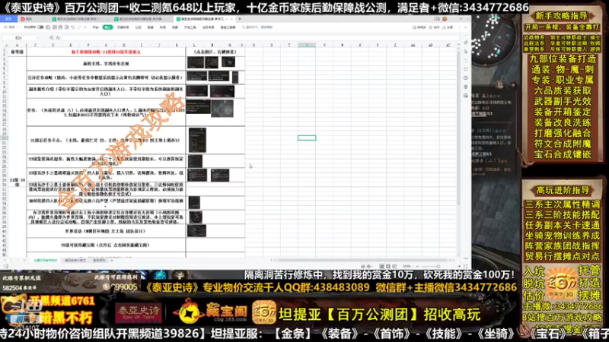609x342 pixels.
Task: Open the first sheet tab at bottom
Action: tap(46, 260)
